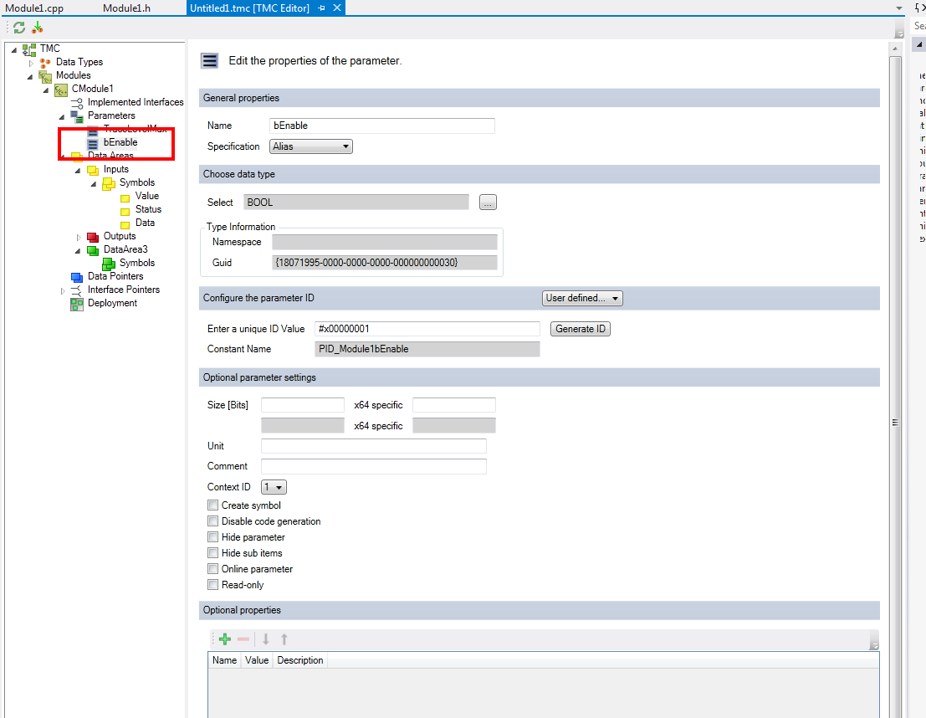Select the Data Types icon in the tree

click(45, 62)
